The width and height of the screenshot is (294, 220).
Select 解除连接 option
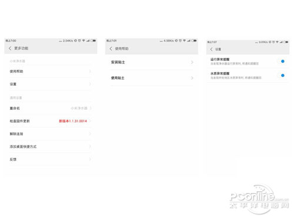[51, 134]
